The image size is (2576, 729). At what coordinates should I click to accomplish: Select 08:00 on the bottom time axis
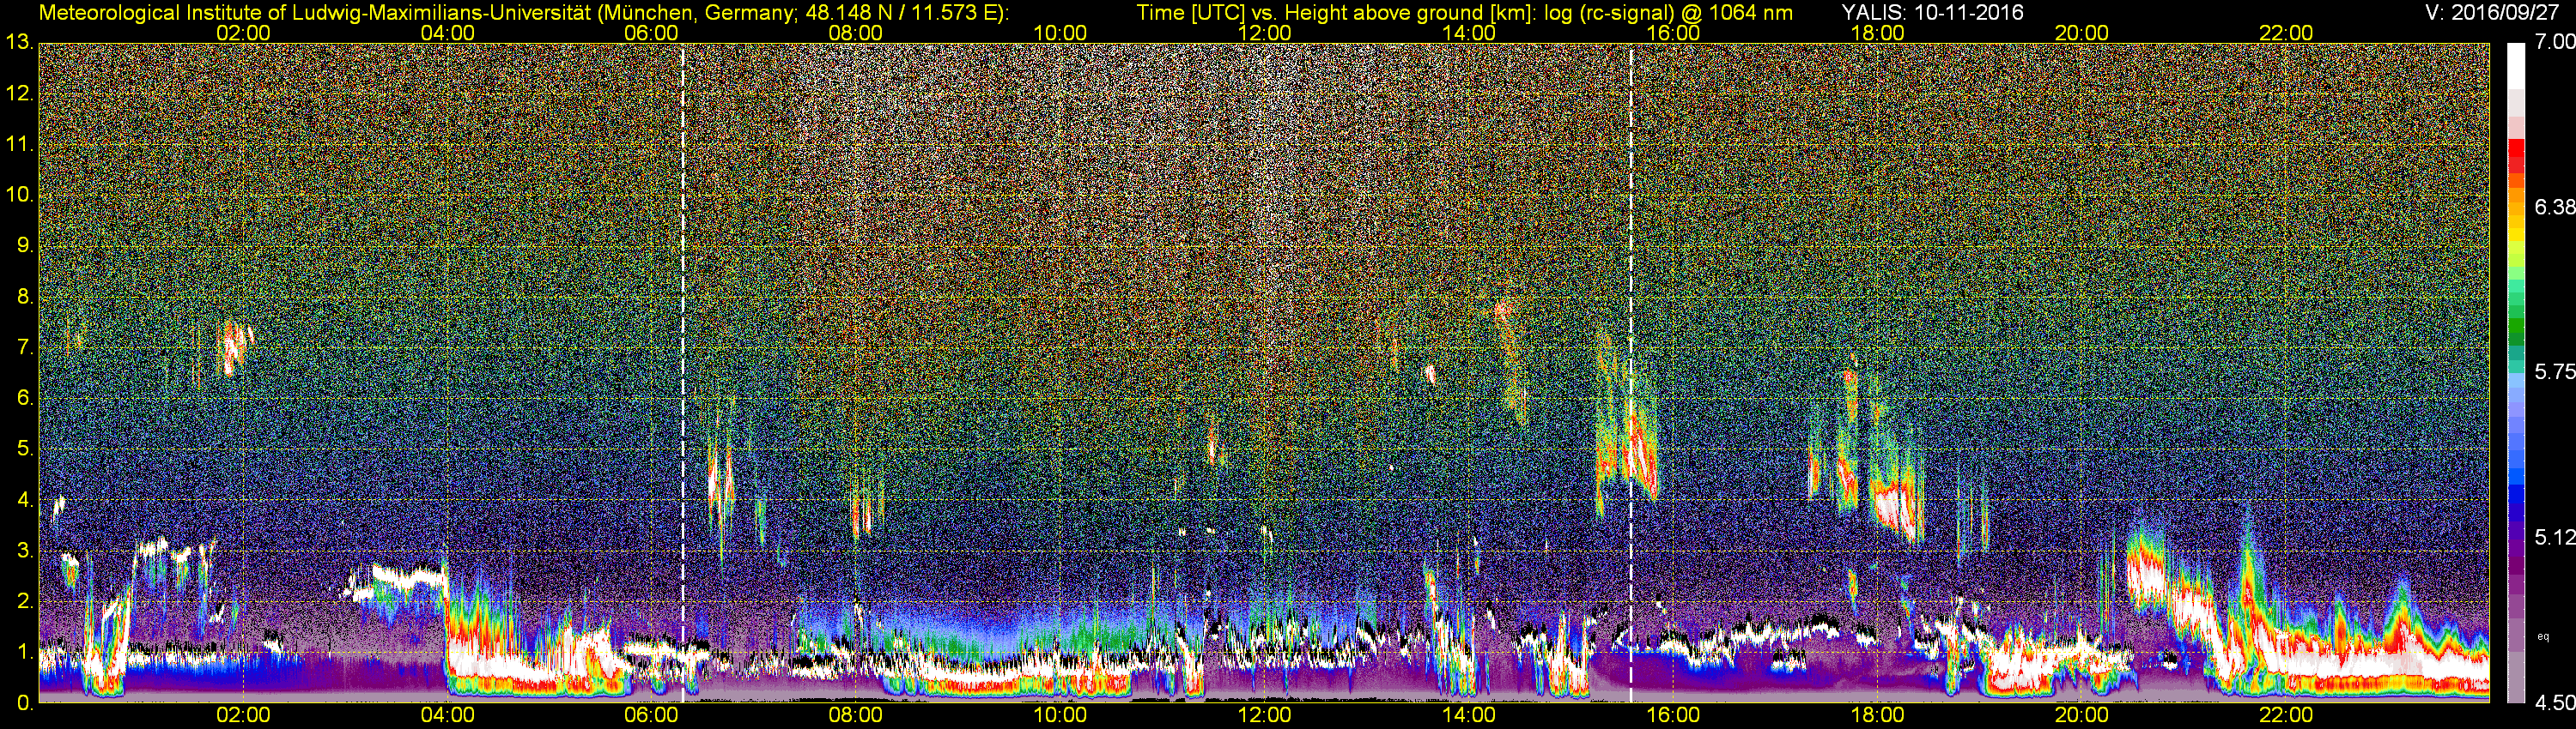tap(856, 715)
